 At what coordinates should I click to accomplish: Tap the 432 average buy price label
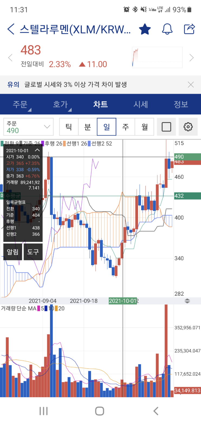(187, 196)
